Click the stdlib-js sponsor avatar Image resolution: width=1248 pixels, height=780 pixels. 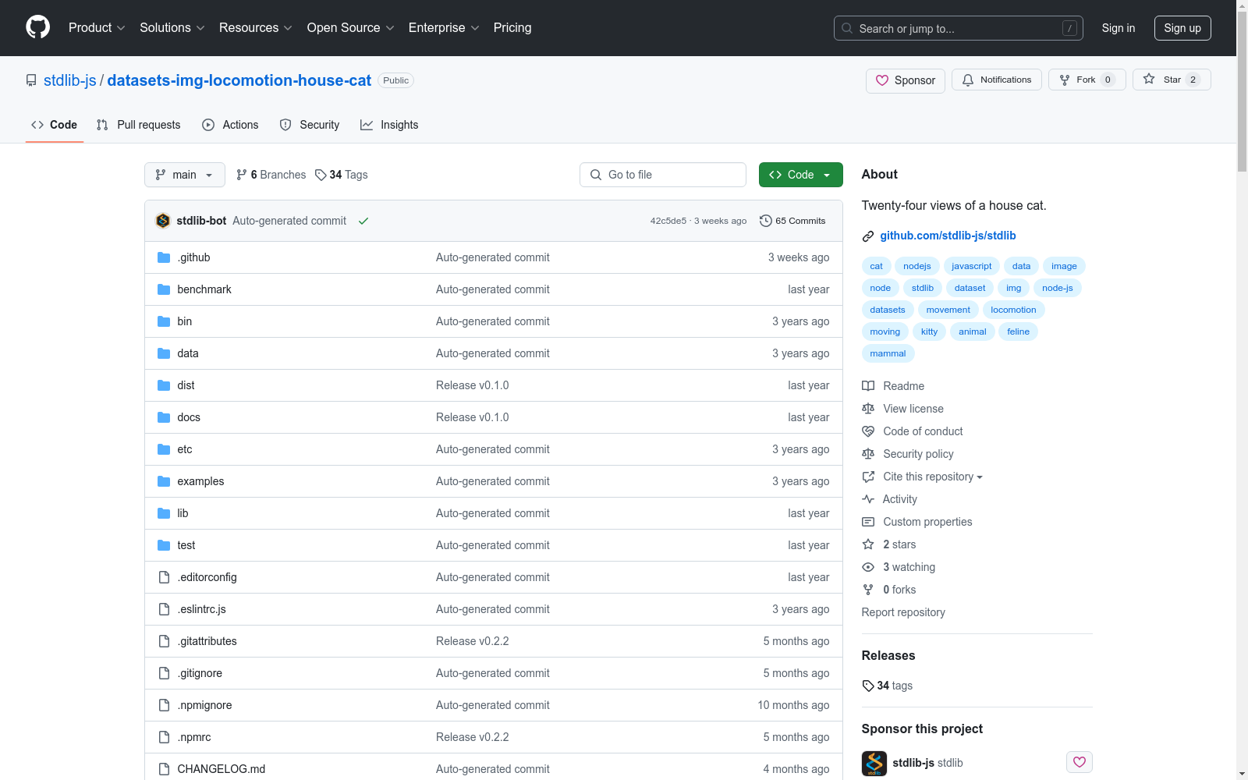(x=874, y=763)
